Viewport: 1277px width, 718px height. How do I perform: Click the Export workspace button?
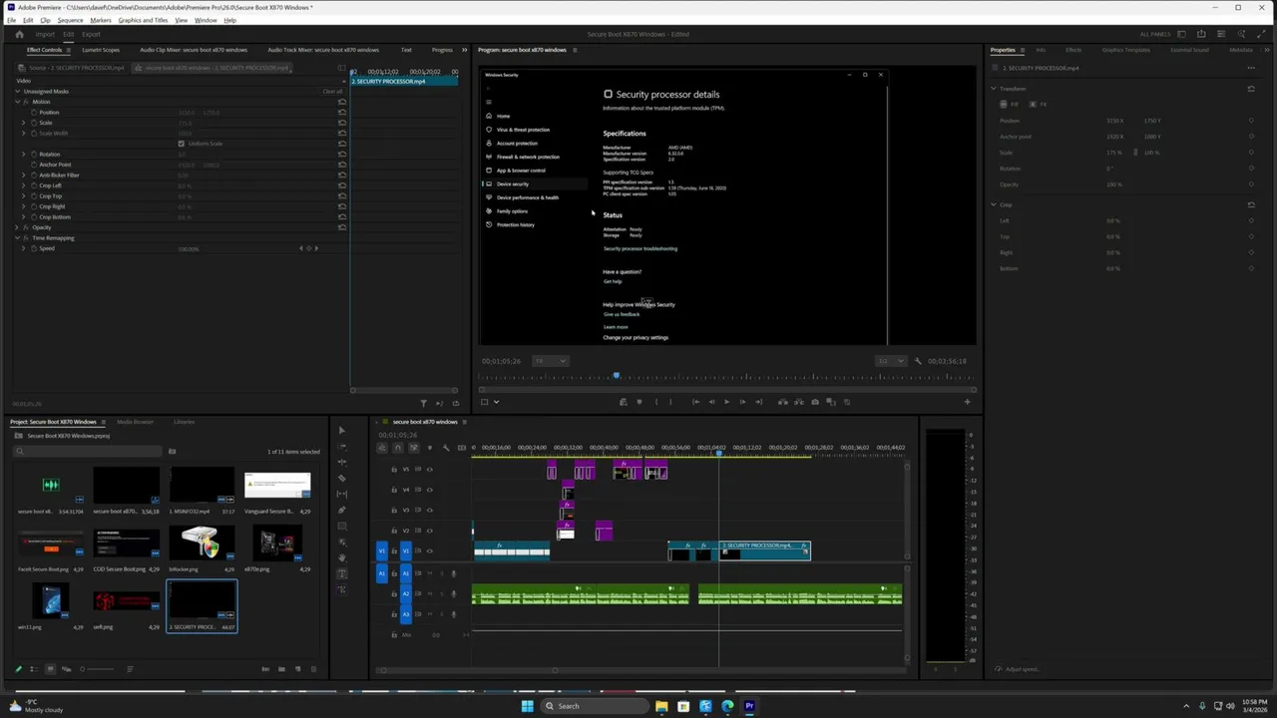point(91,34)
